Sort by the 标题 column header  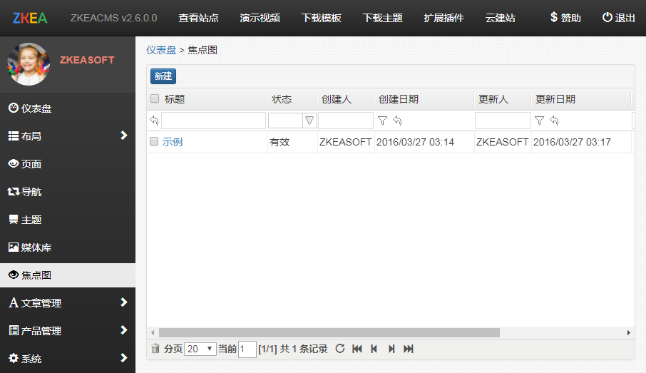tap(174, 99)
